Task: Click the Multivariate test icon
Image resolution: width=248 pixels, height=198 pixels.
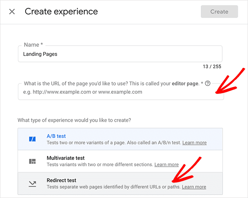Action: 33,161
